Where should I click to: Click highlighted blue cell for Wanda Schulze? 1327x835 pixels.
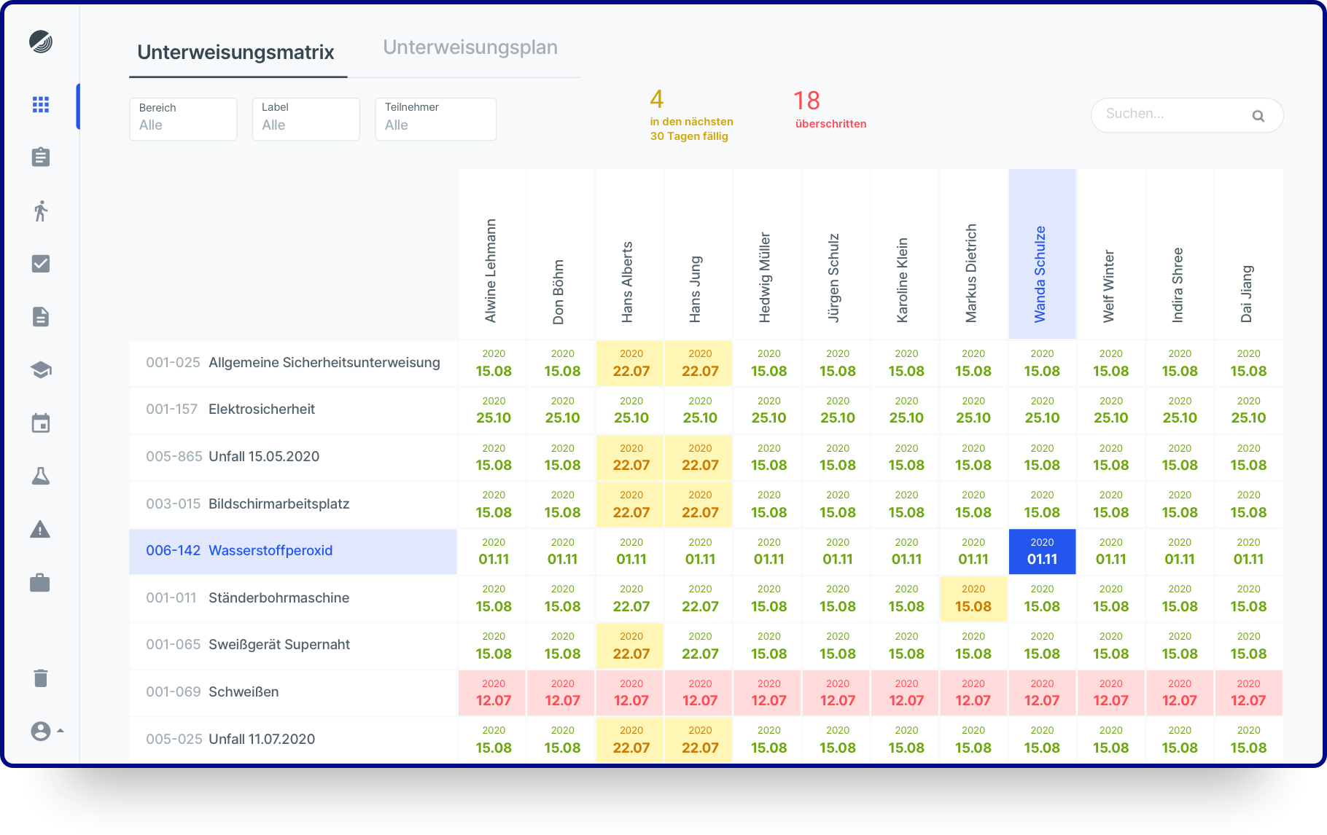[1042, 552]
